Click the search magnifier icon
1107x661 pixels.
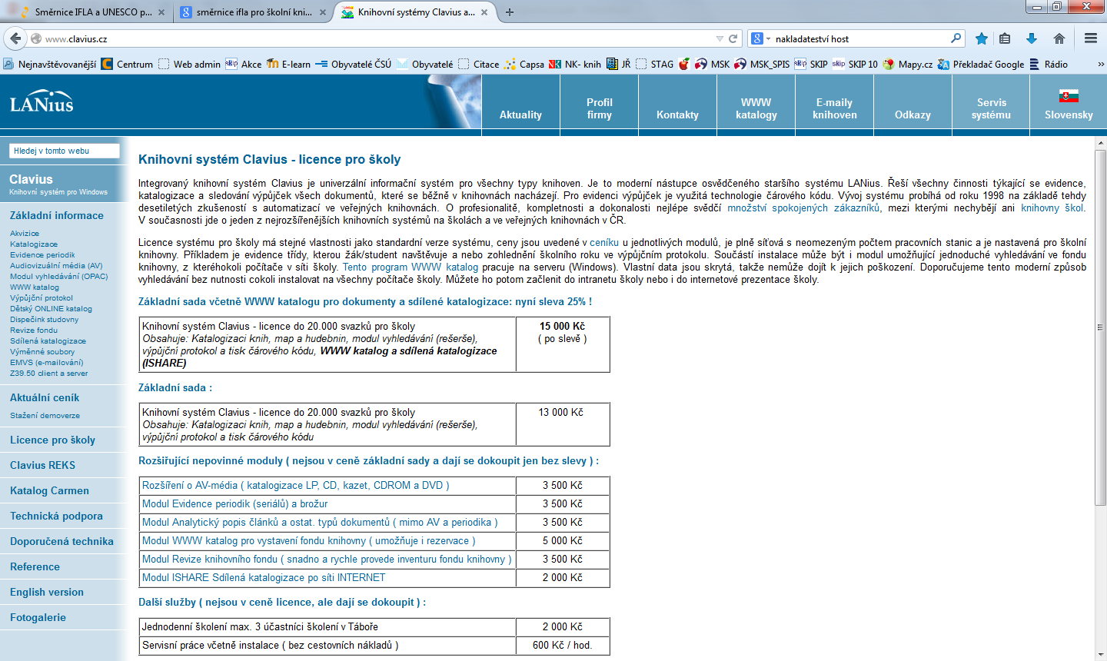956,38
